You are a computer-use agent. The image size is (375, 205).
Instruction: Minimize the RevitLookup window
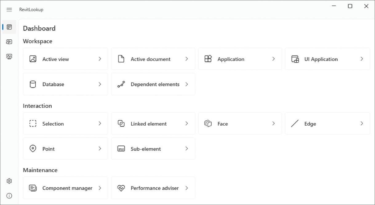pos(334,6)
